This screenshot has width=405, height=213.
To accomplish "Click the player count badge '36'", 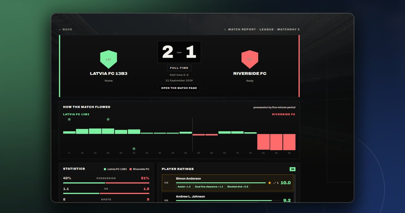I will click(x=292, y=169).
